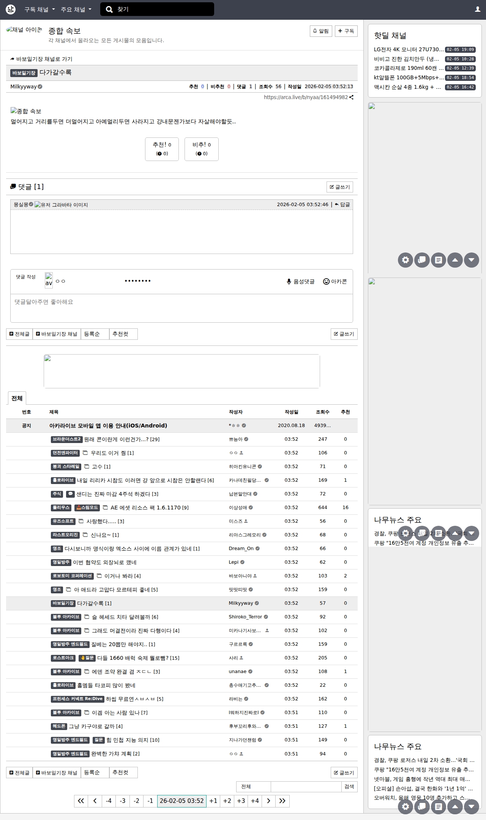Click the 음성댓글 microphone icon
This screenshot has height=820, width=486.
(x=289, y=282)
